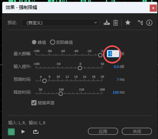Click the 最大振幅 slider handle
158x139 pixels.
100,55
